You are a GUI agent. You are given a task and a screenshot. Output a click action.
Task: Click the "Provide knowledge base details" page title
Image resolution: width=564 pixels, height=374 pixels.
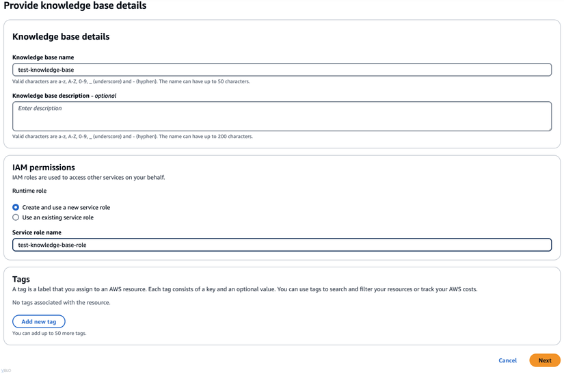75,6
